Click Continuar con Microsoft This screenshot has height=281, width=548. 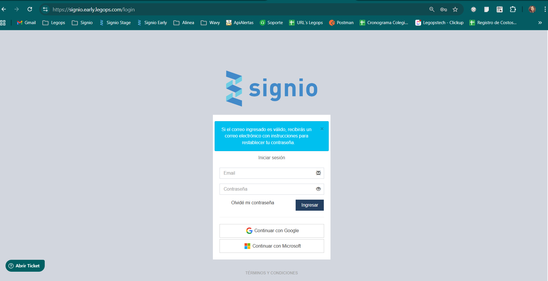(x=272, y=246)
